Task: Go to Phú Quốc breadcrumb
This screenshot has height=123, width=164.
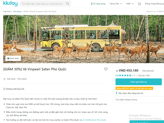Action: 17,12
